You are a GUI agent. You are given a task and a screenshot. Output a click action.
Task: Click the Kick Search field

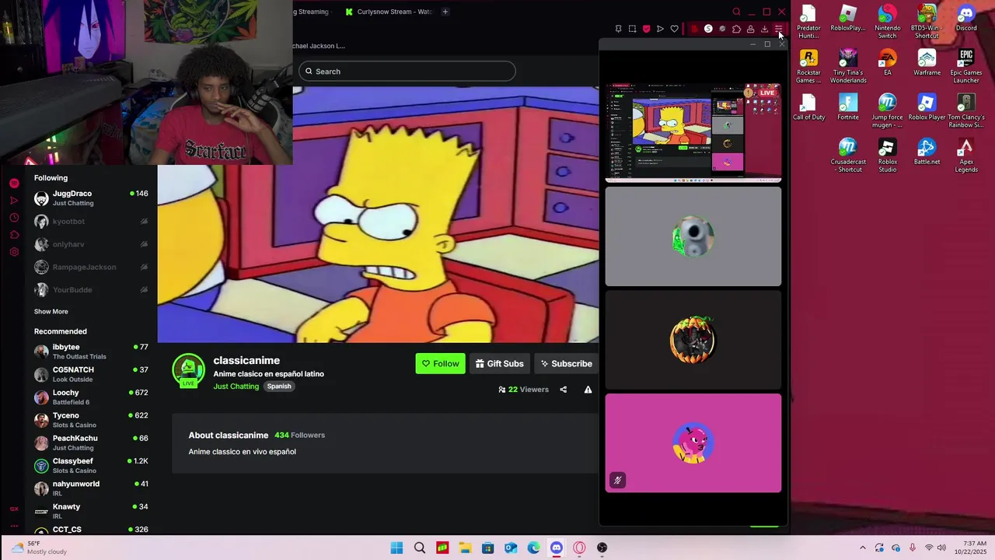coord(407,72)
